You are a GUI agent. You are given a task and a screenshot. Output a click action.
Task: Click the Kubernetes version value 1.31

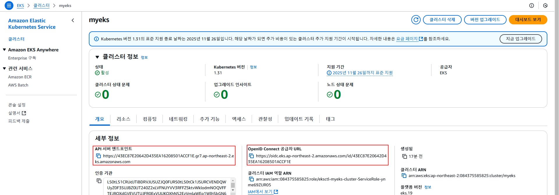click(x=218, y=73)
